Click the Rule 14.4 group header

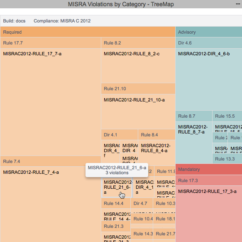[116, 203]
